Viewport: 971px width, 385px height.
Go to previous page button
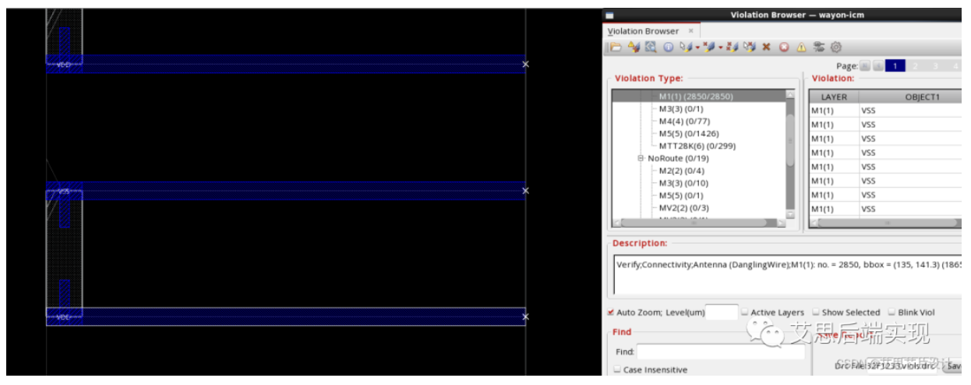pyautogui.click(x=877, y=66)
